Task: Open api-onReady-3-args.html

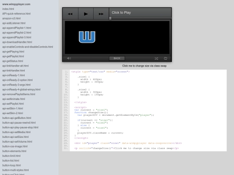Action: coord(16,85)
